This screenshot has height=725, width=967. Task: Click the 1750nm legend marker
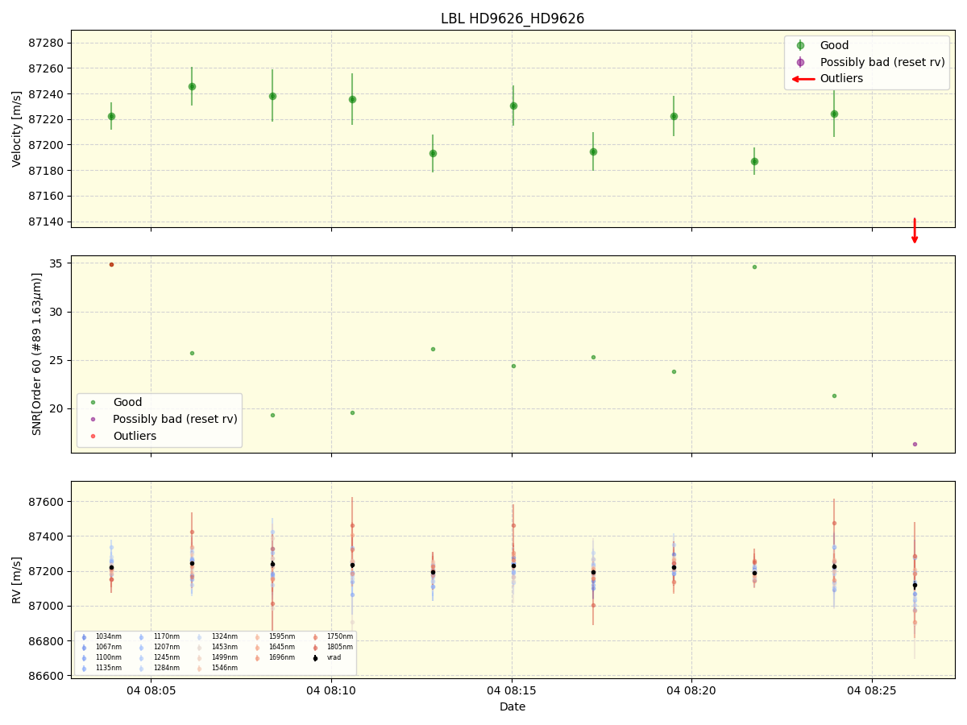(x=315, y=637)
